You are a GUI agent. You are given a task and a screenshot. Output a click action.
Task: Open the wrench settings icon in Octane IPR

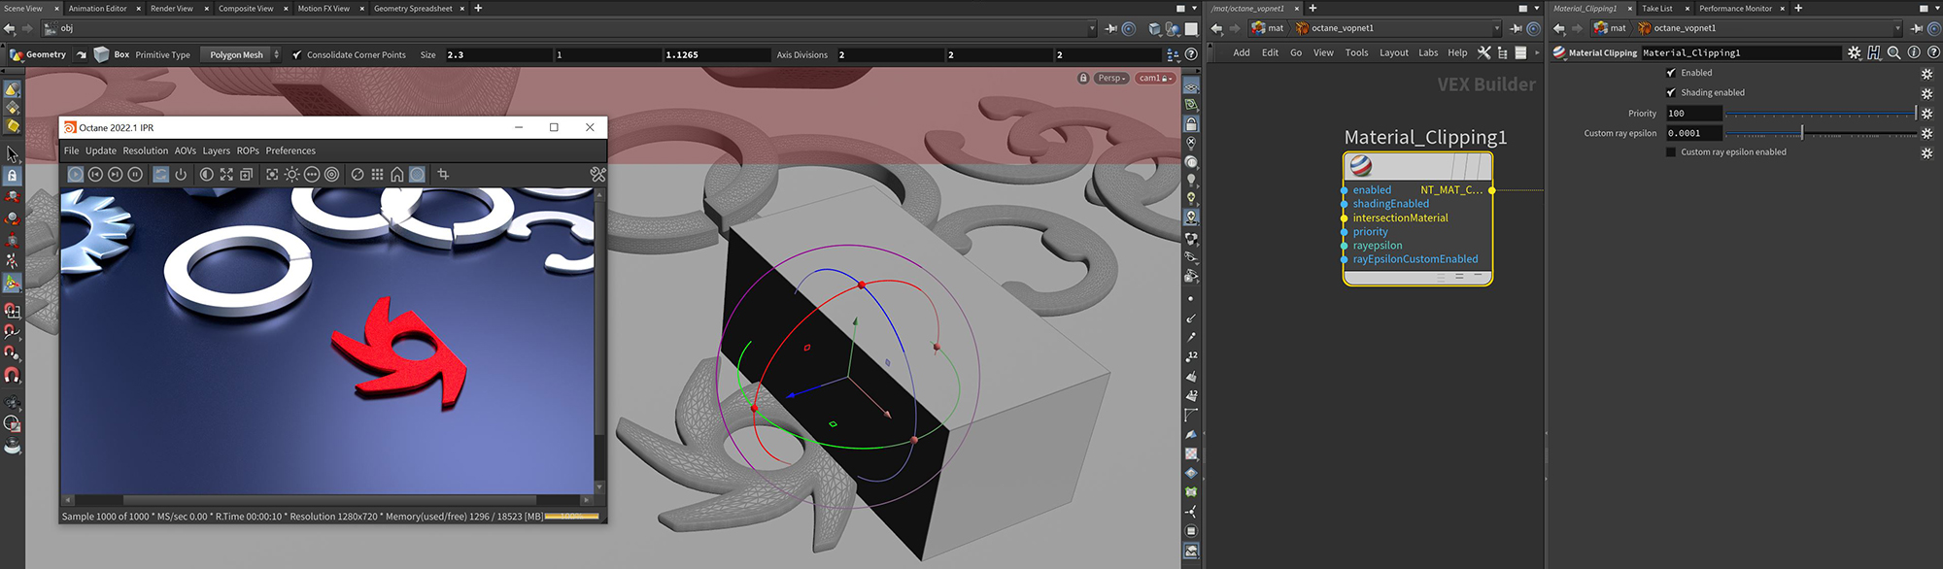[x=597, y=175]
